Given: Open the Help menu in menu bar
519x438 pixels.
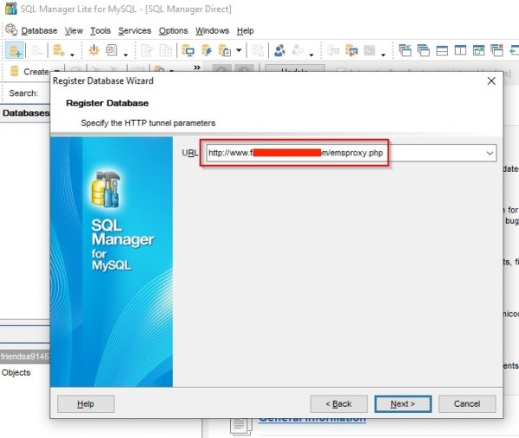Looking at the screenshot, I should click(x=246, y=31).
